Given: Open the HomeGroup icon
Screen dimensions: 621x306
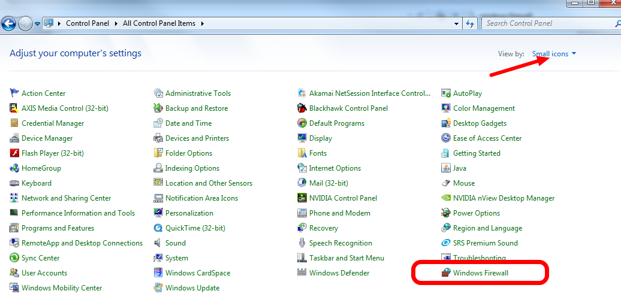Looking at the screenshot, I should [14, 168].
